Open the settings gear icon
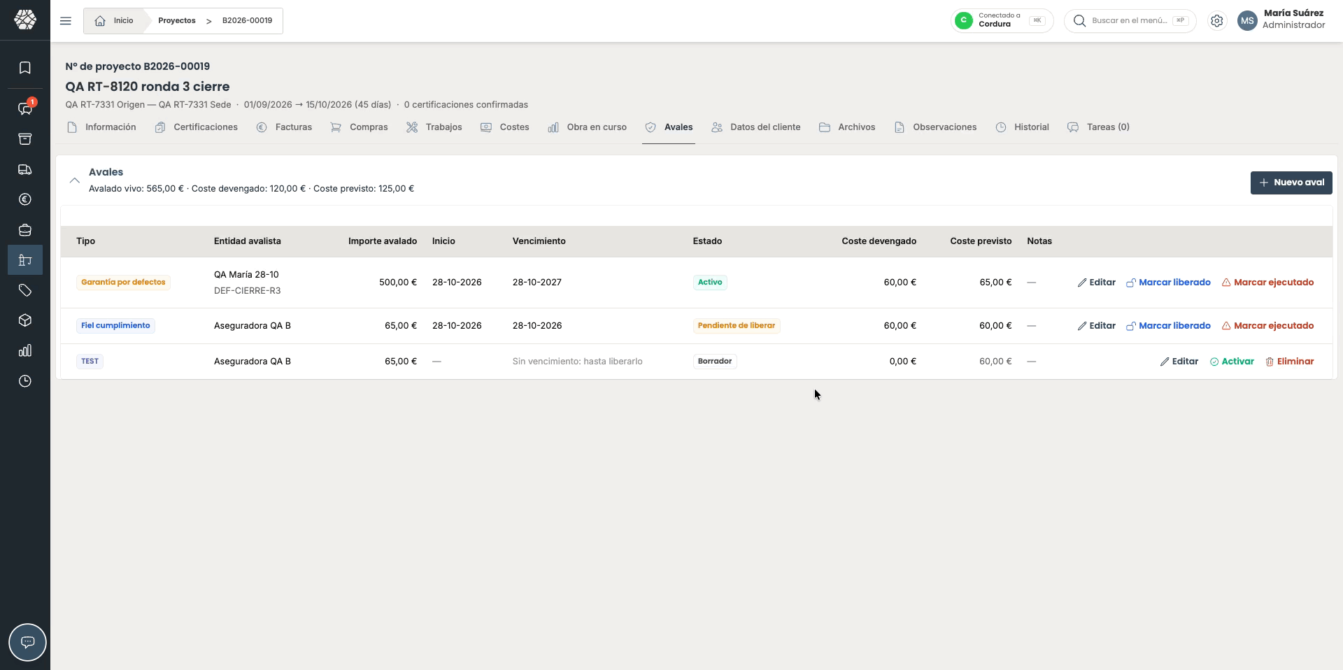 [x=1217, y=21]
